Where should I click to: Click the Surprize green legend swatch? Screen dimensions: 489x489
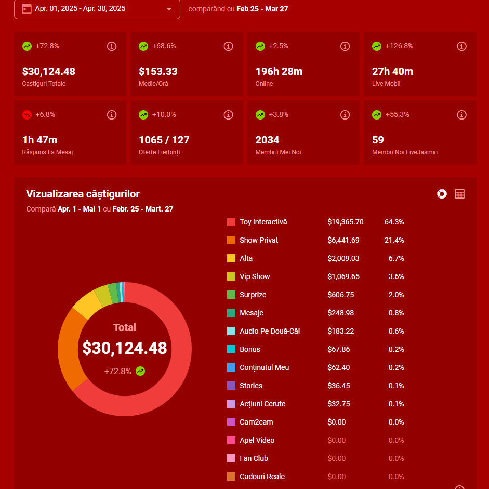pos(231,295)
